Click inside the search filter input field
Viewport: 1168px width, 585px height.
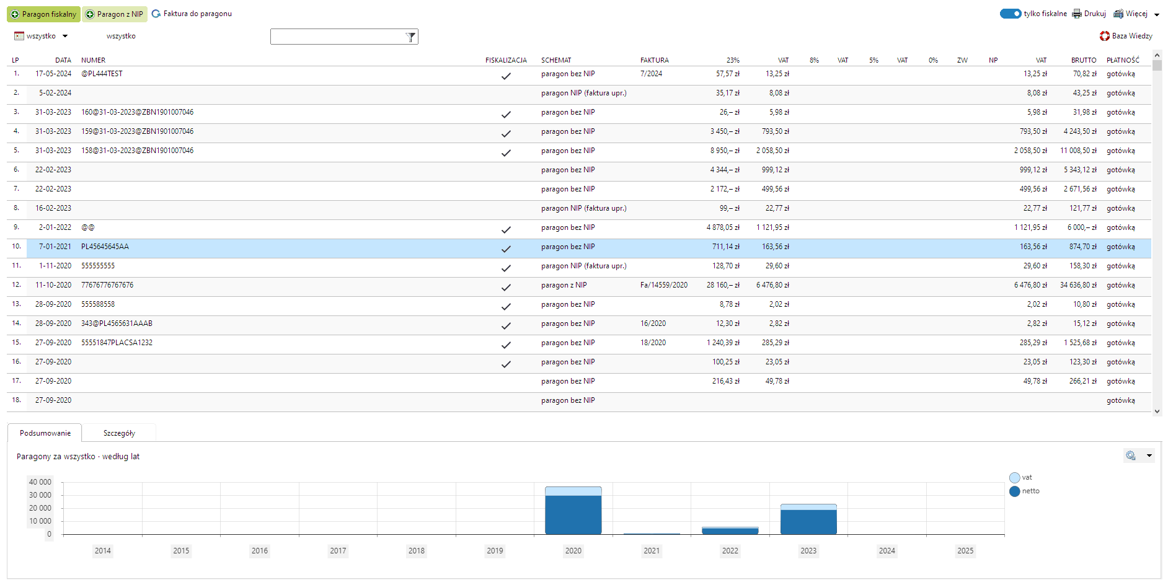pos(337,37)
